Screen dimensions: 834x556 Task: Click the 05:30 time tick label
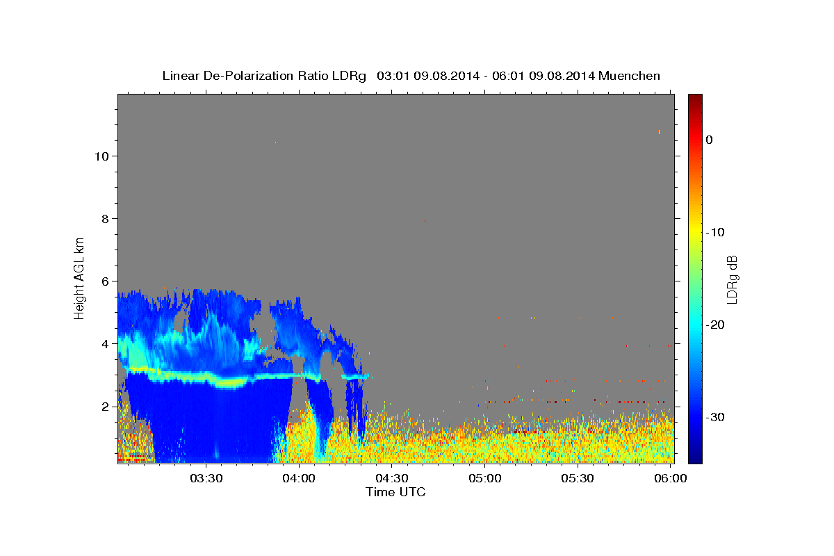578,479
